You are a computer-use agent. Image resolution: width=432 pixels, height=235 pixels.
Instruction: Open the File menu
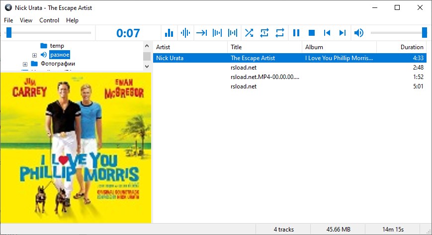(8, 20)
